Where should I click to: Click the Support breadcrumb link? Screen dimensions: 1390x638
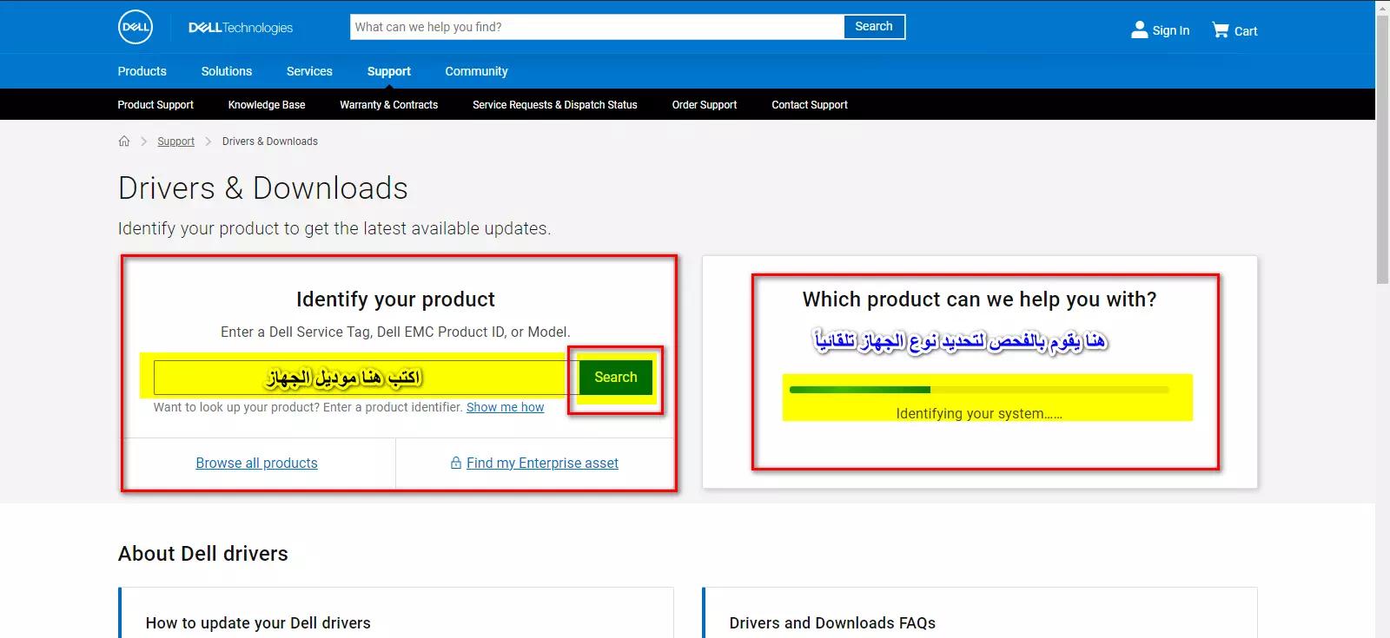tap(176, 141)
